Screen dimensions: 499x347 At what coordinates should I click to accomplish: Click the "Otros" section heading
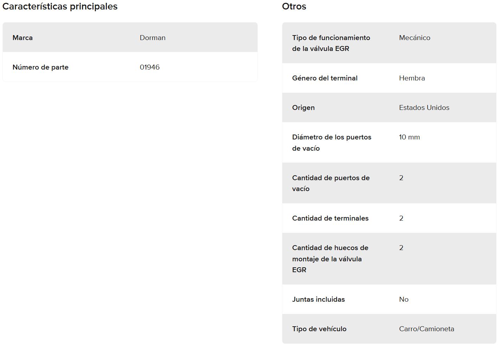coord(294,7)
